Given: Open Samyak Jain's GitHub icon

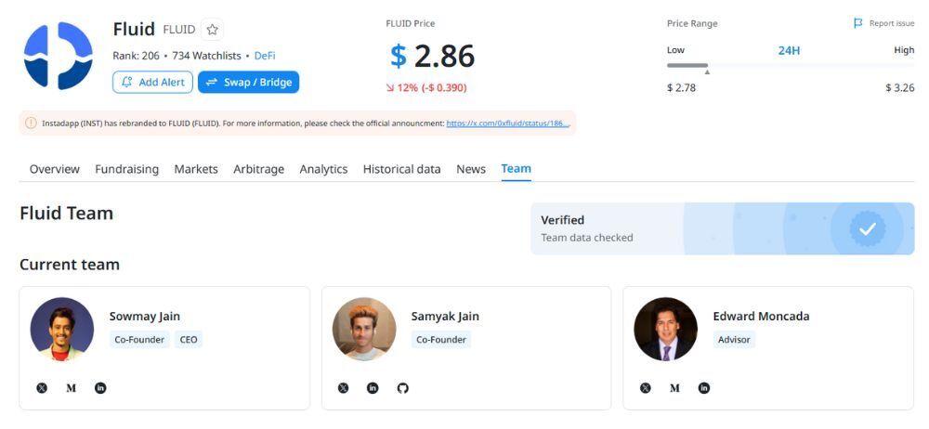Looking at the screenshot, I should [x=402, y=388].
